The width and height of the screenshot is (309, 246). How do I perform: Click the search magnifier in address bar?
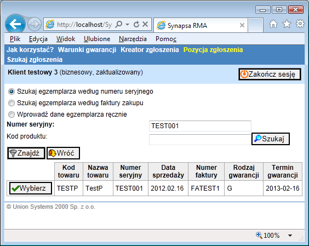coord(119,25)
